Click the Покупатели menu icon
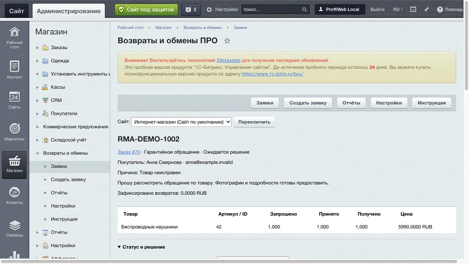469x264 pixels. pos(45,114)
